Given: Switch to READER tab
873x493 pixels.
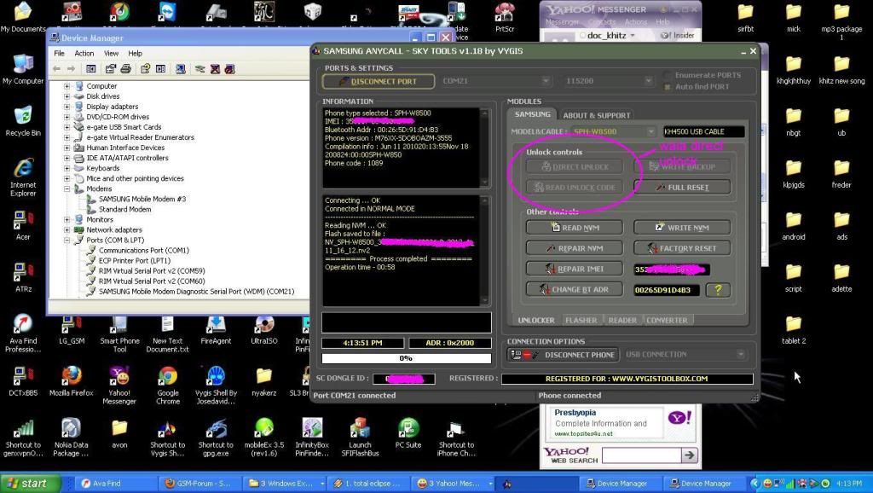Looking at the screenshot, I should coord(622,321).
